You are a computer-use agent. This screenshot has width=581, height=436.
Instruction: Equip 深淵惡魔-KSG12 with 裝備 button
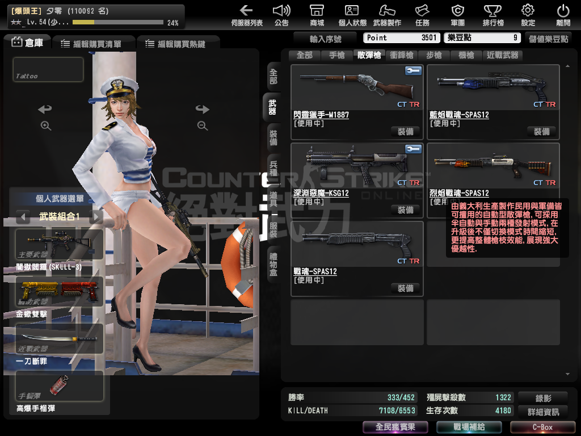tap(406, 210)
